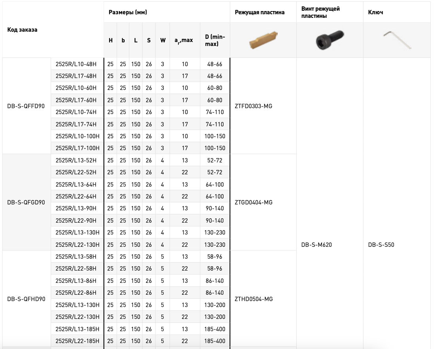Select row 2525R/L13-58H
This screenshot has height=349, width=434.
pyautogui.click(x=140, y=256)
